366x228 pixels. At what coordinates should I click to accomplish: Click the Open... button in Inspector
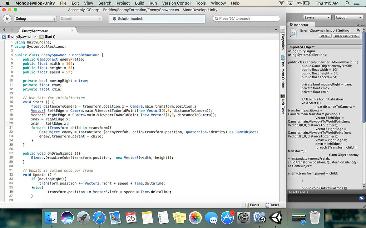point(325,36)
